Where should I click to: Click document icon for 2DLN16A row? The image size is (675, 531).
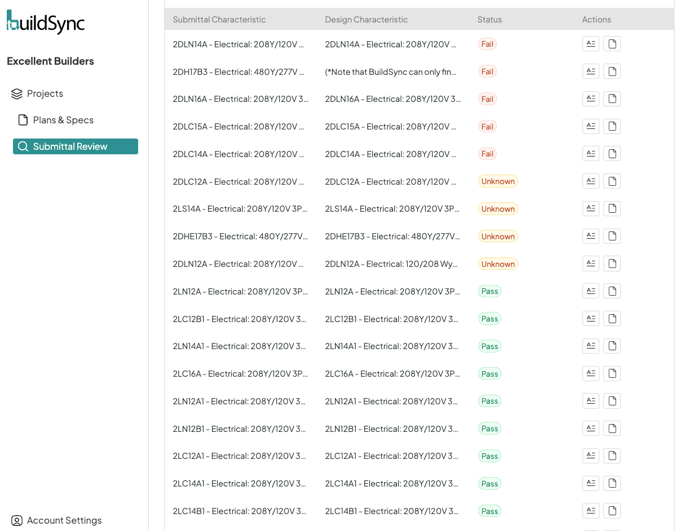[x=612, y=99]
